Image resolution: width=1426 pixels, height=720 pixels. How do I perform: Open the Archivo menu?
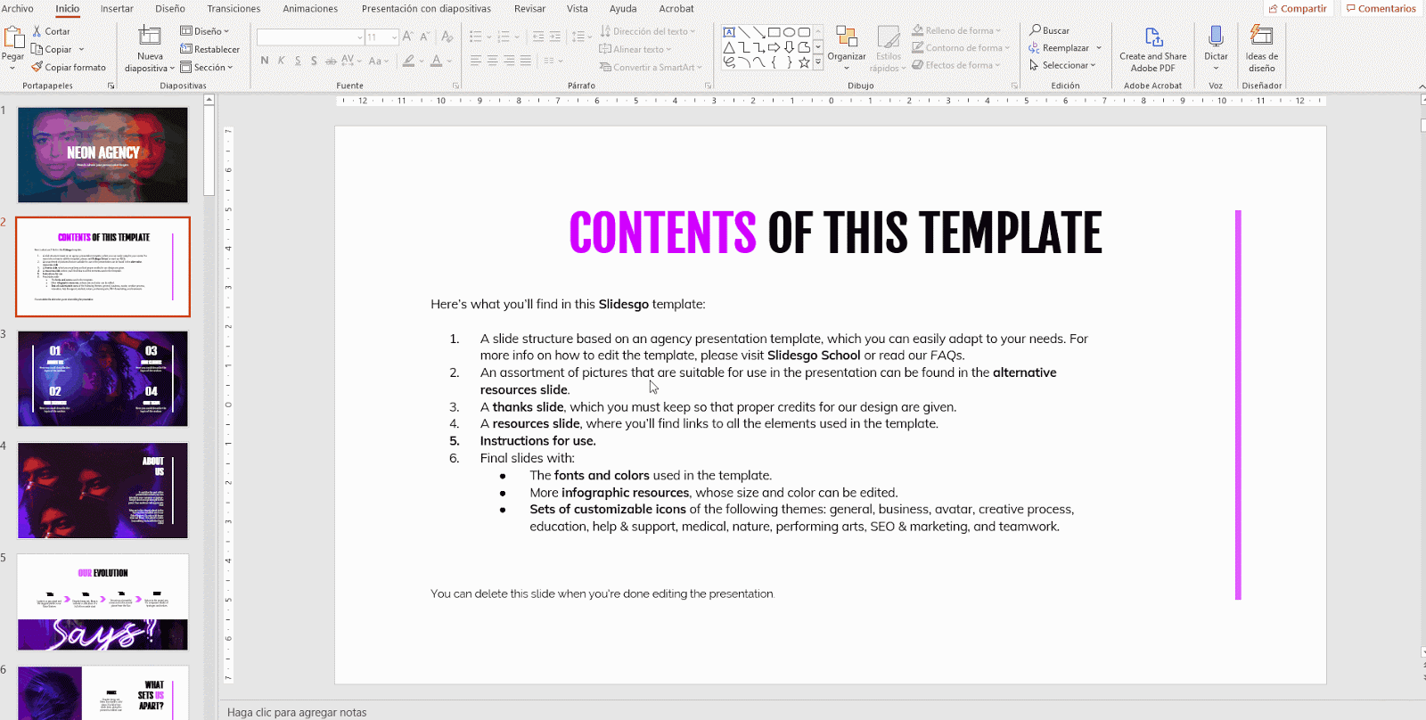pyautogui.click(x=17, y=9)
